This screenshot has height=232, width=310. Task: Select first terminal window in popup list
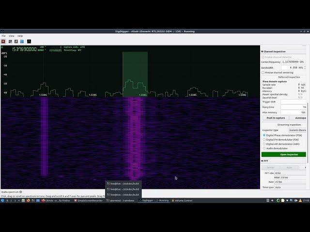tap(123, 184)
